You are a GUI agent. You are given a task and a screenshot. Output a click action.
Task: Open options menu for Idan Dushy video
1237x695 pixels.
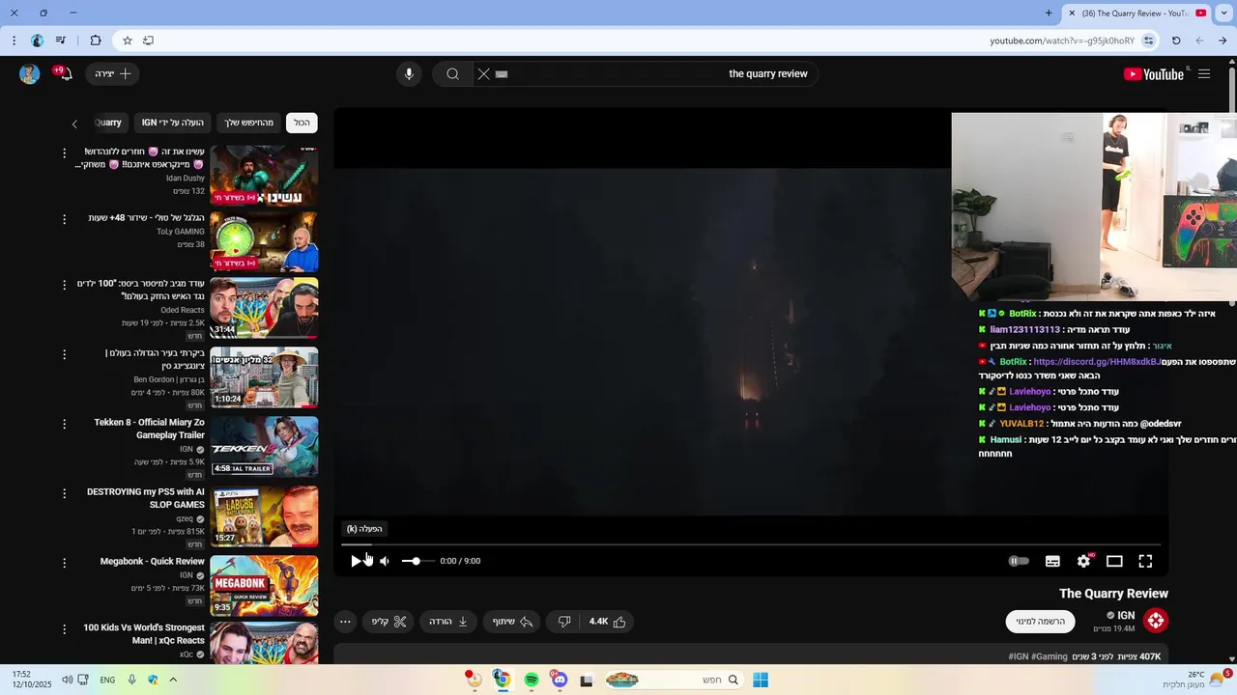pyautogui.click(x=65, y=153)
